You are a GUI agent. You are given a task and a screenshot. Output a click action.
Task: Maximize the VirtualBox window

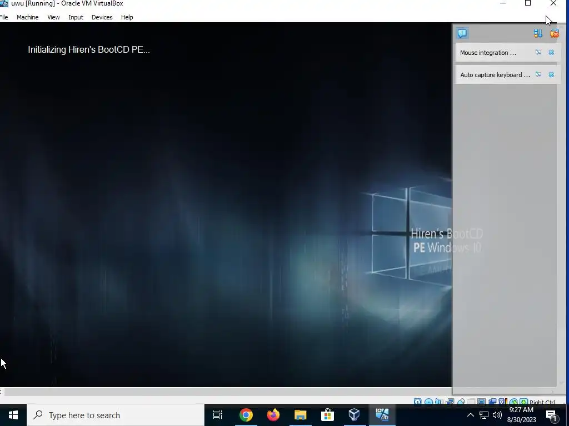tap(528, 3)
